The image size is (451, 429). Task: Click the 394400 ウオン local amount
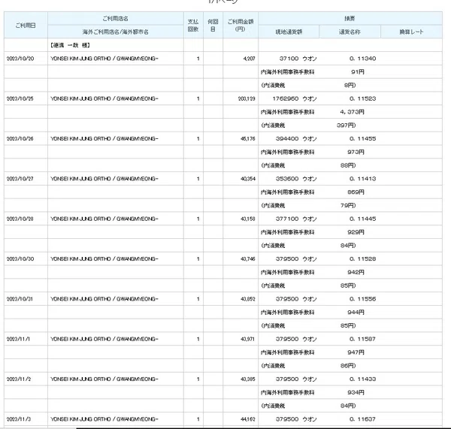coord(296,138)
